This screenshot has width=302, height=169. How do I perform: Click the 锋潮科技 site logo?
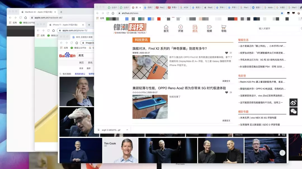[130, 29]
